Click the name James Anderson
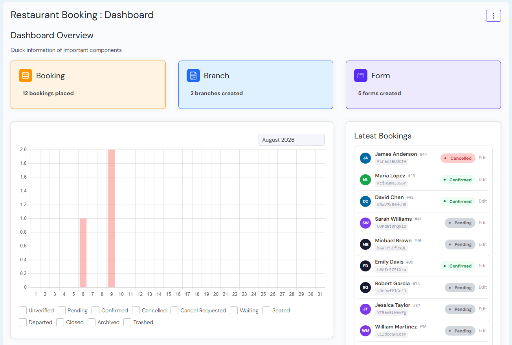The width and height of the screenshot is (512, 345). pos(396,154)
